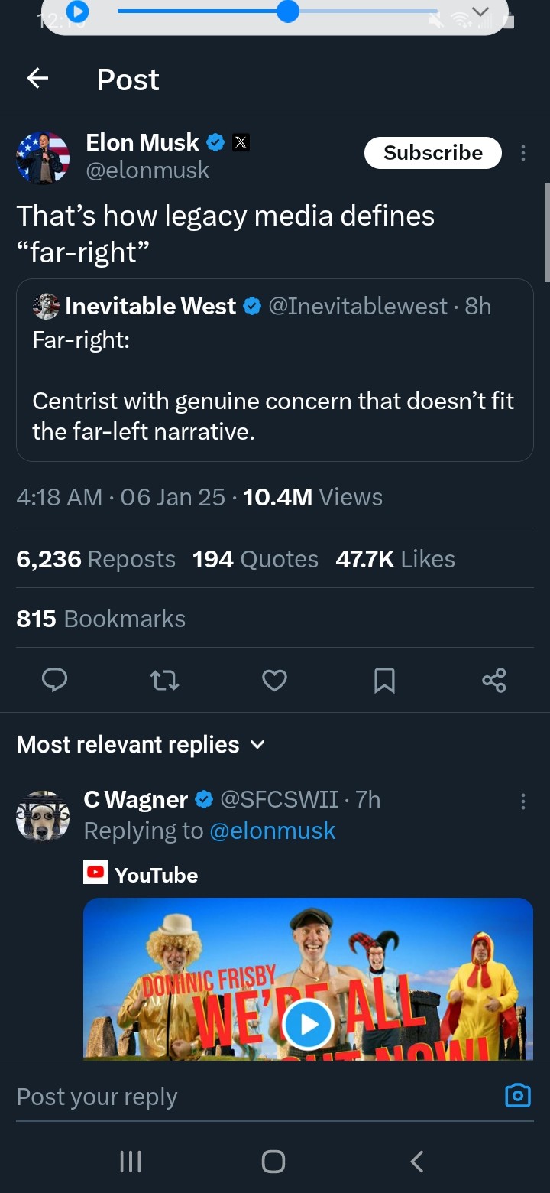Go back using the Post header arrow

pyautogui.click(x=37, y=78)
